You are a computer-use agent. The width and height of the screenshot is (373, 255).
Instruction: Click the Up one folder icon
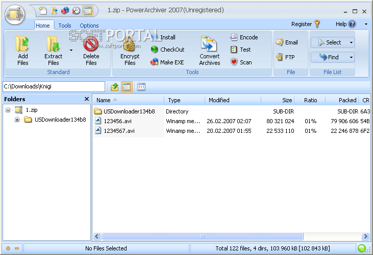[x=114, y=87]
